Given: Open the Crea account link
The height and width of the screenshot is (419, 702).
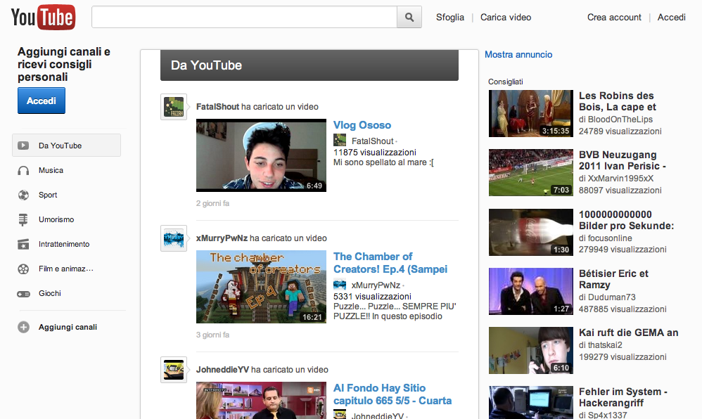Looking at the screenshot, I should click(614, 17).
